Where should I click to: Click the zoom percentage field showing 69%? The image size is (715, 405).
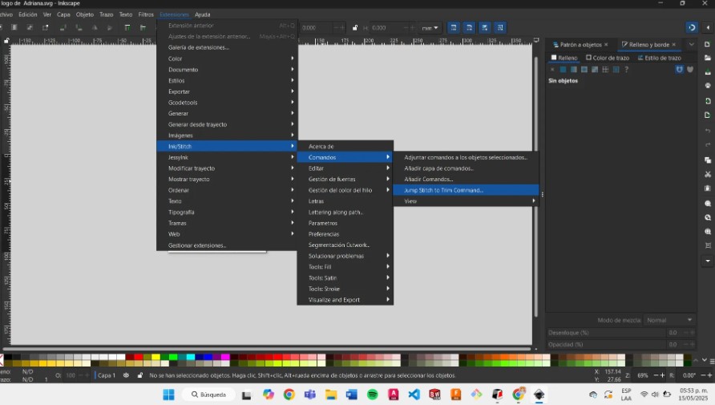tap(642, 375)
